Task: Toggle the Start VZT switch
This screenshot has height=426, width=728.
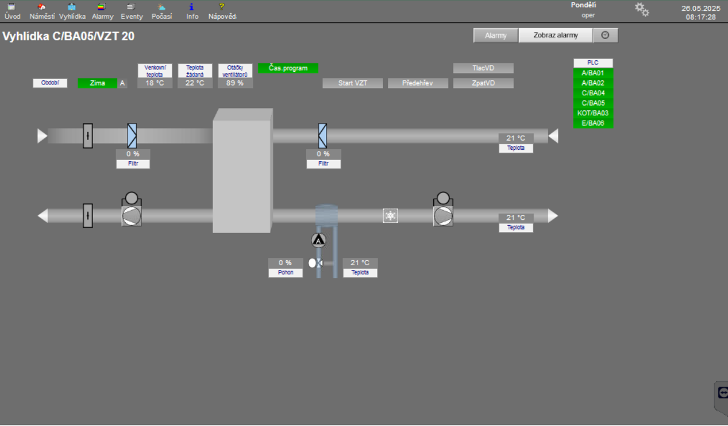Action: point(352,83)
